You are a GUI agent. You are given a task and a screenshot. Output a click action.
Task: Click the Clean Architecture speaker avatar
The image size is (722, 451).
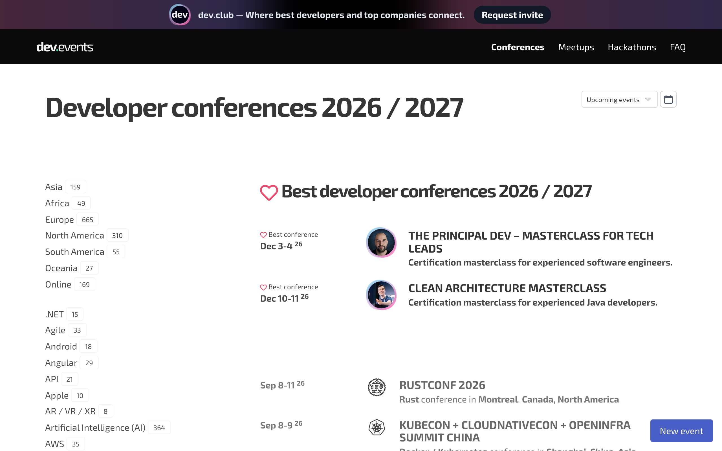click(381, 295)
